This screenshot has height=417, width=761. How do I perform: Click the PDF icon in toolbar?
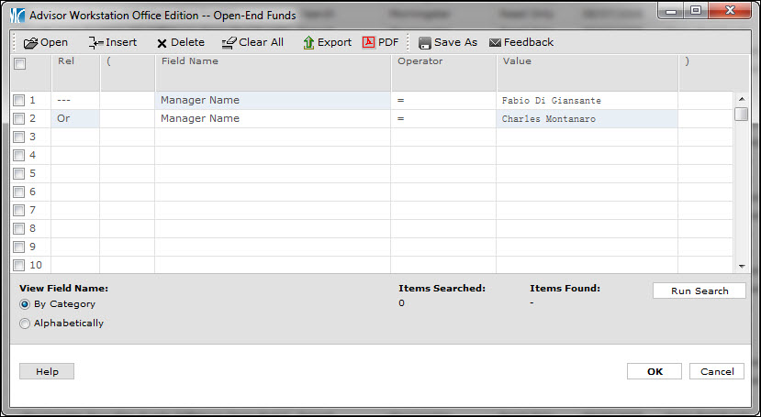tap(370, 42)
